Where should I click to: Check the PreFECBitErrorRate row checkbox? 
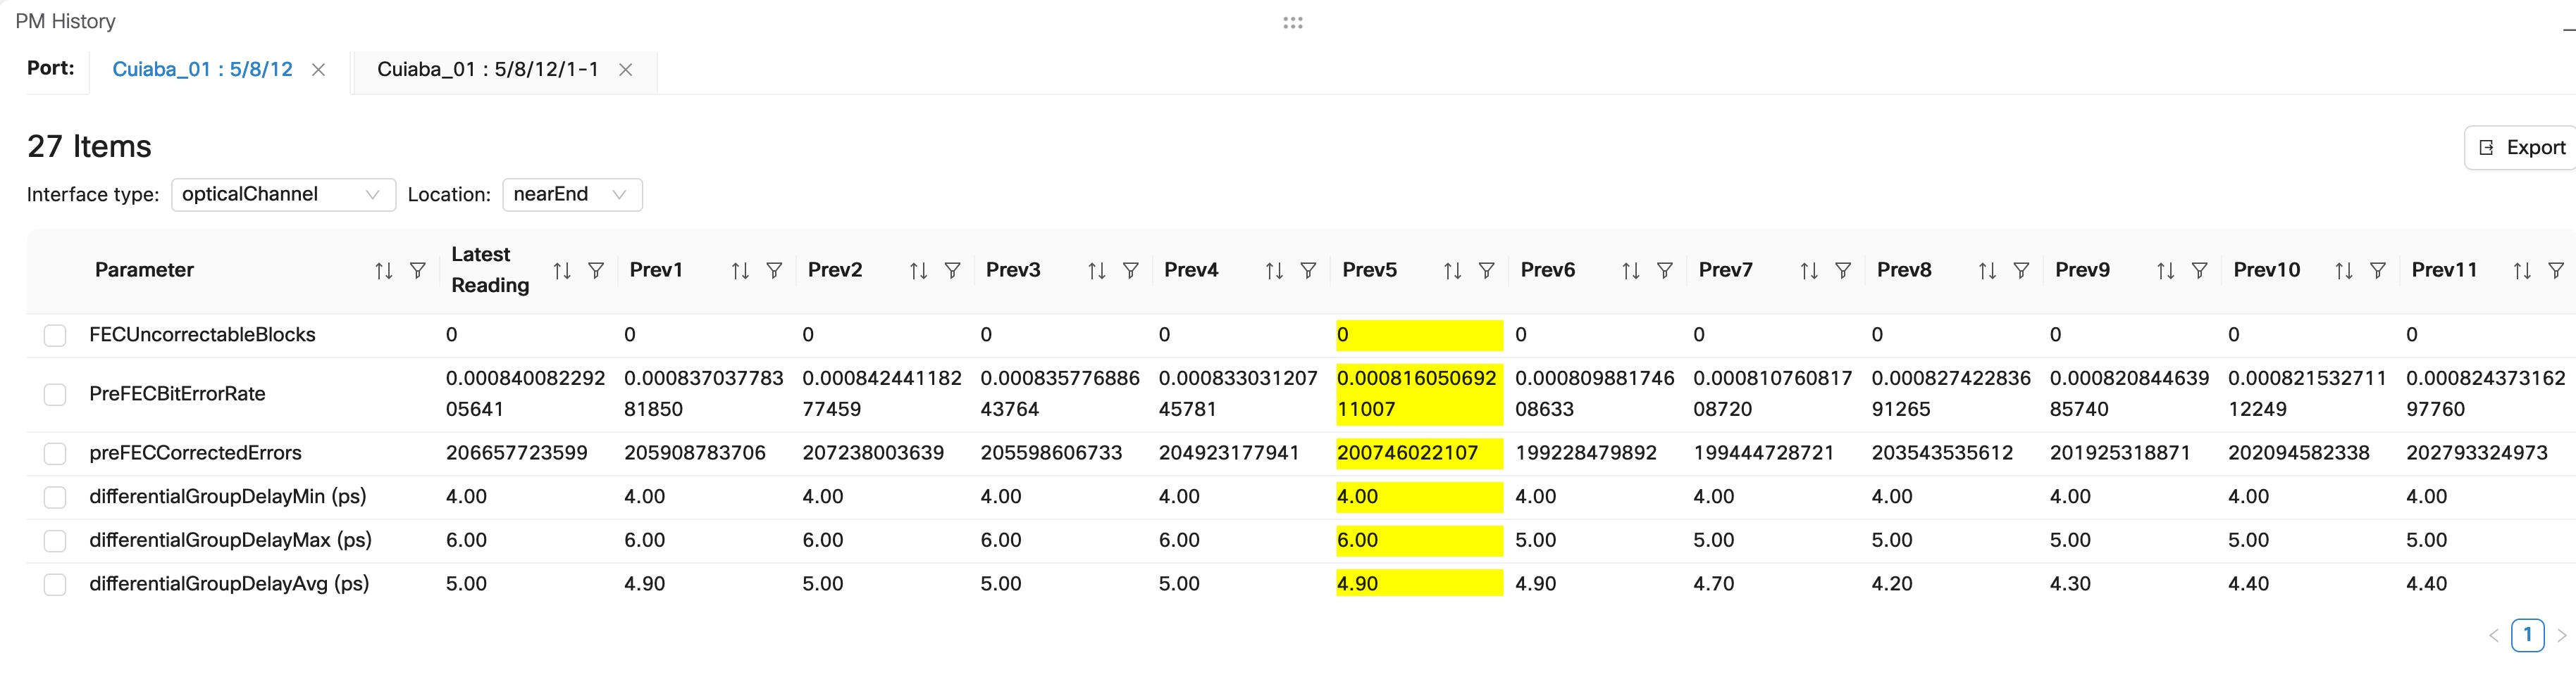tap(55, 393)
